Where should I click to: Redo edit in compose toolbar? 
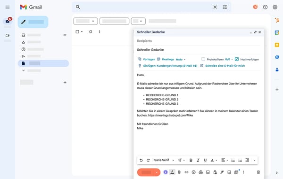click(x=148, y=160)
